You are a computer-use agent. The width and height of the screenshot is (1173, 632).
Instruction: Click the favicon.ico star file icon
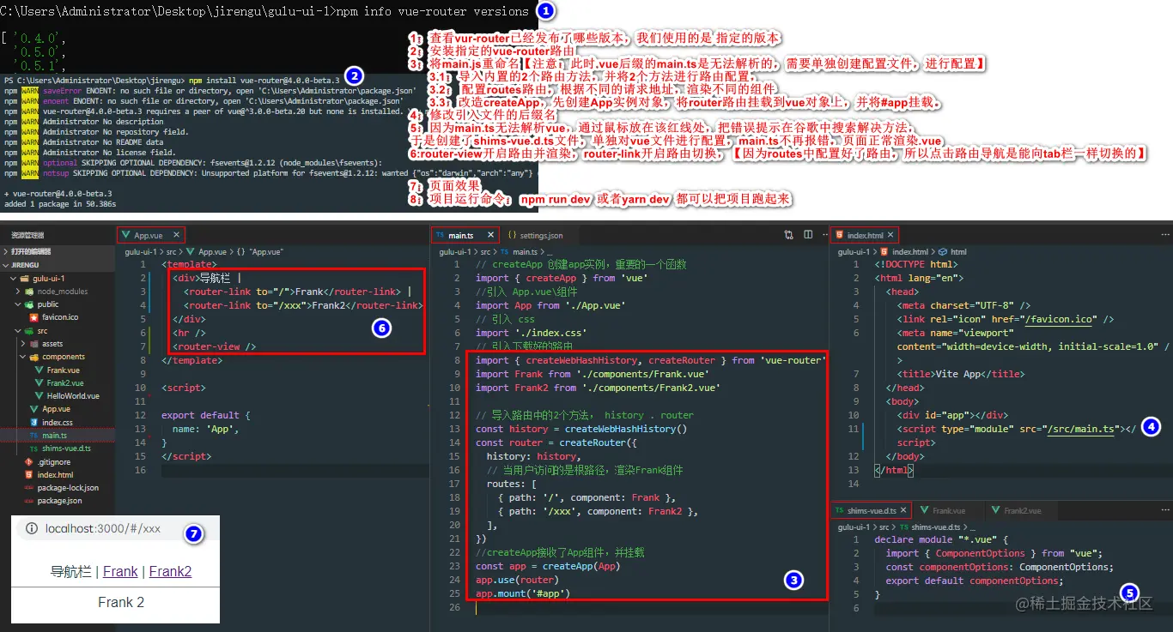tap(33, 317)
